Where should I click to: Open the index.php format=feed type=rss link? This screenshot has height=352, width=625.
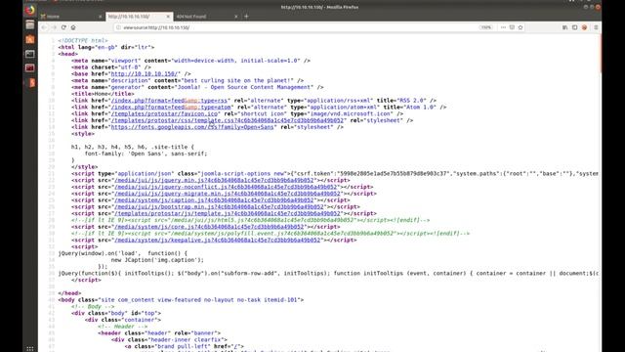169,101
